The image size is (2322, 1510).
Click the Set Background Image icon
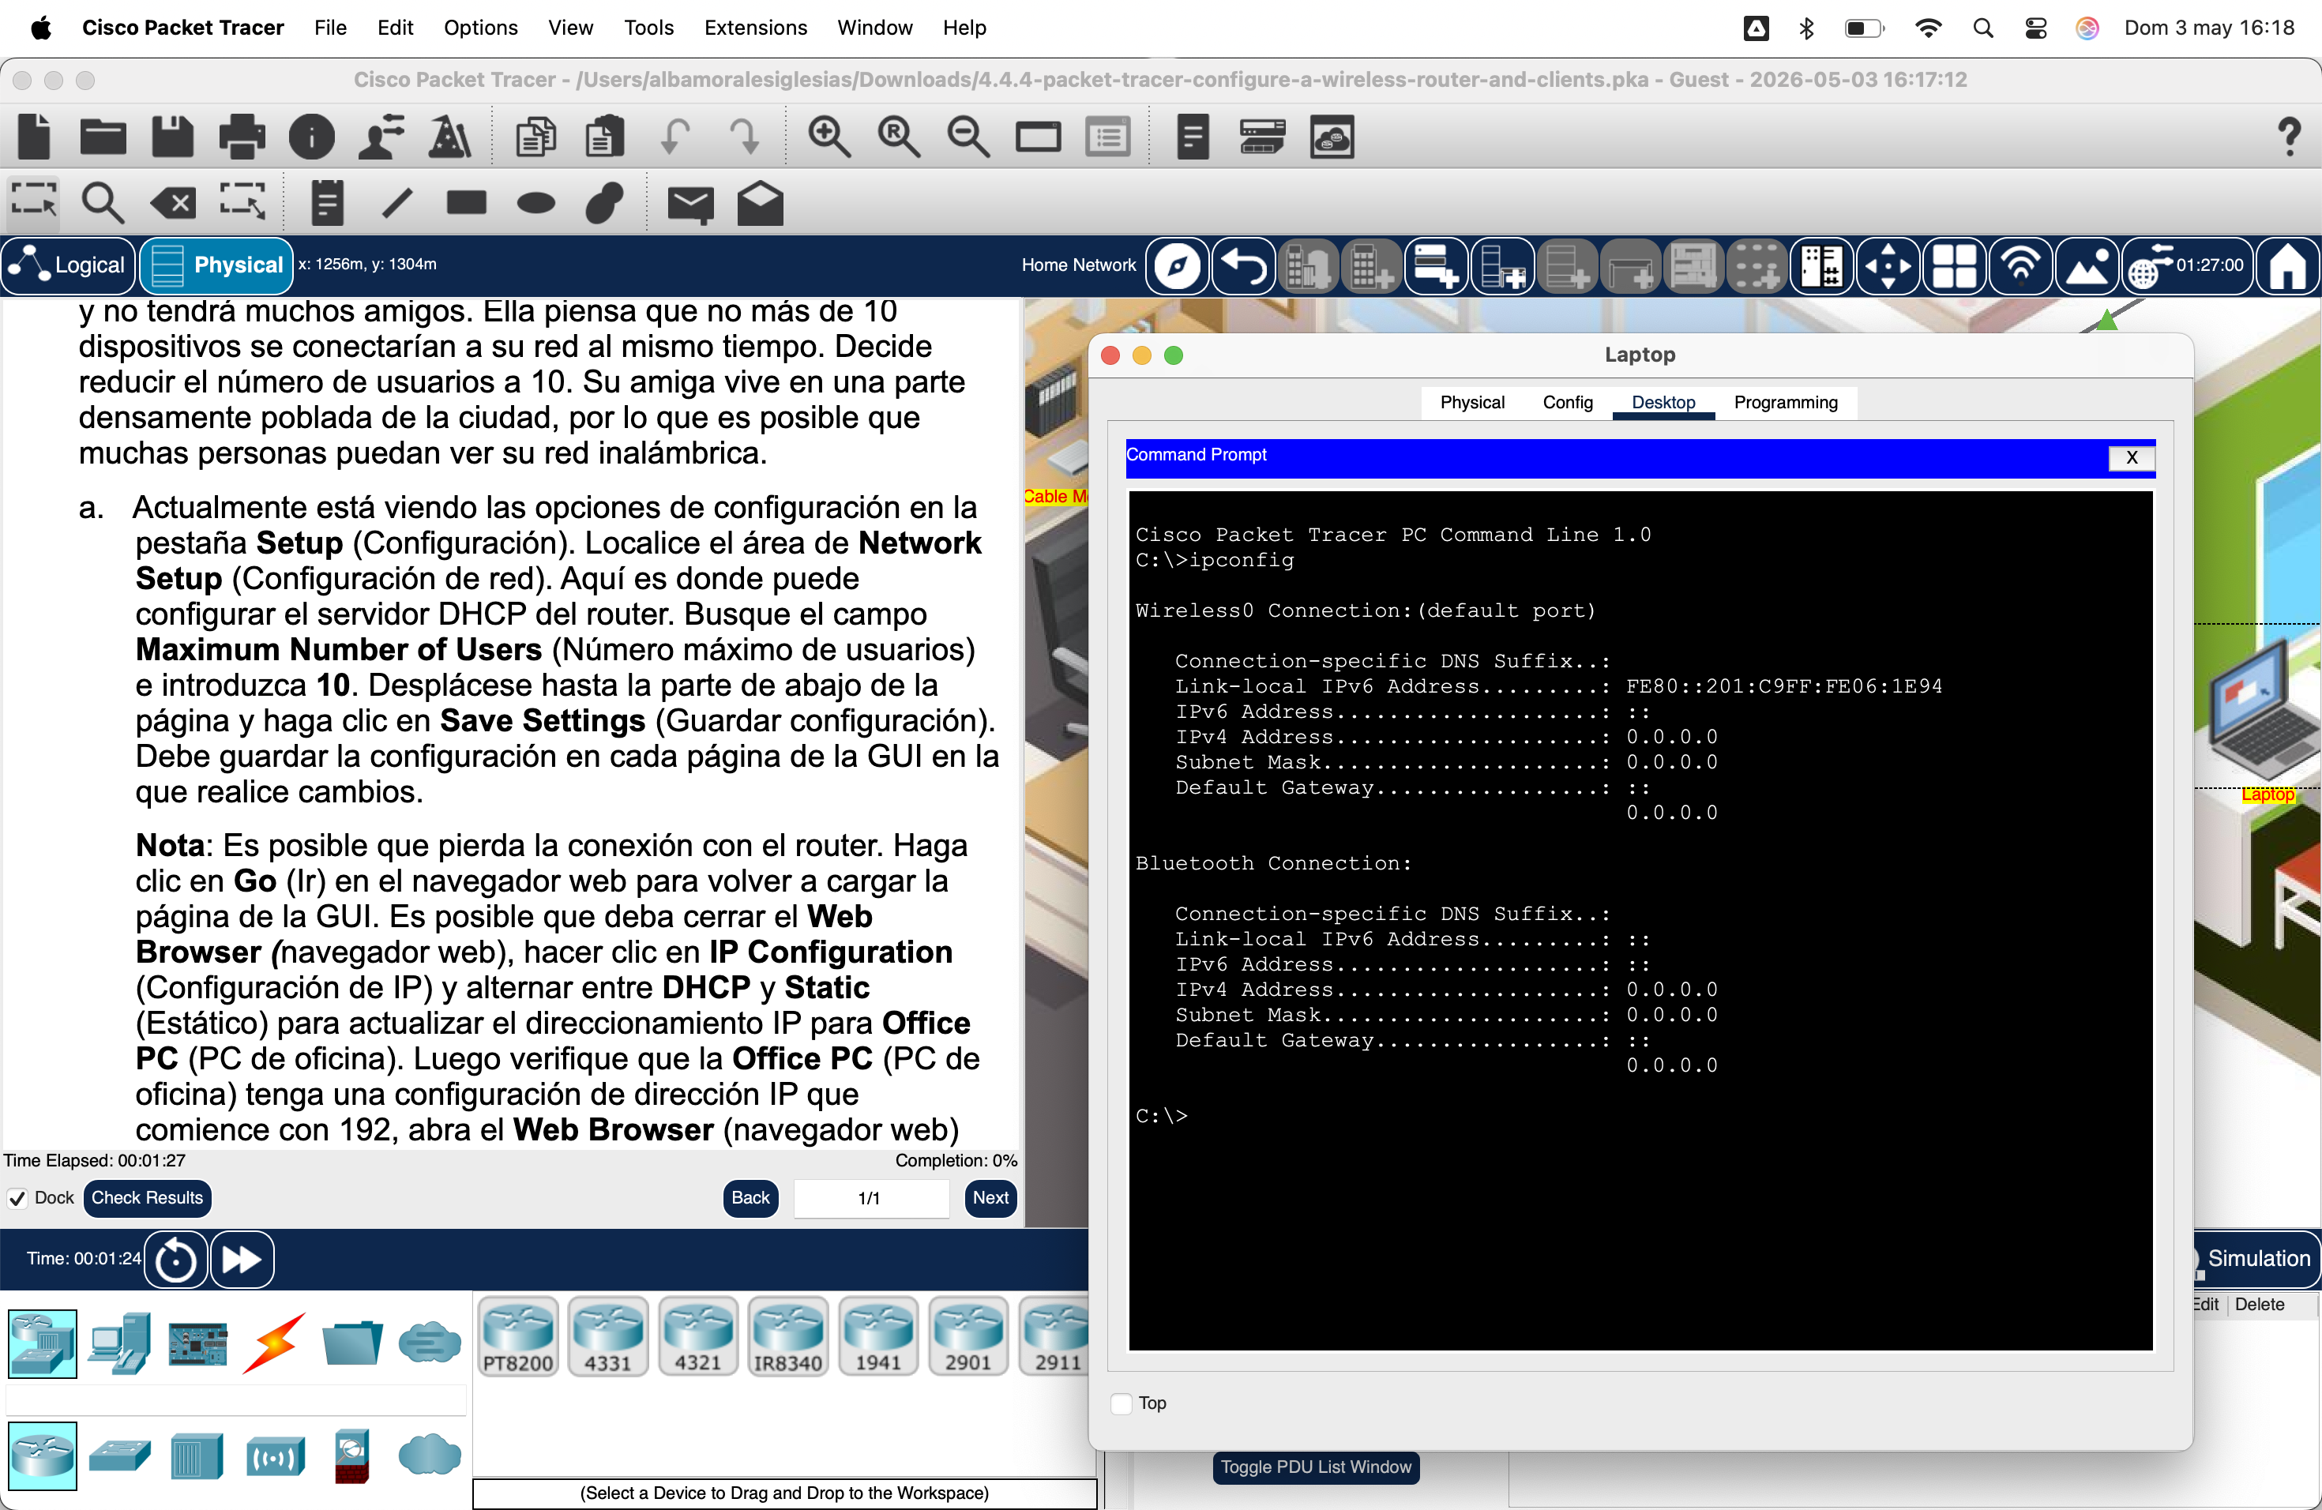(2087, 265)
